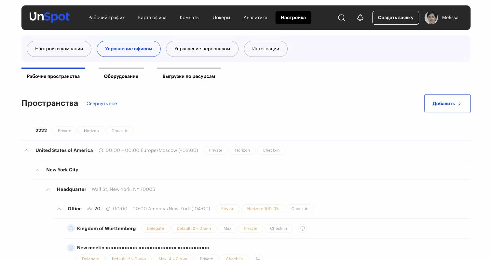Go to Локеры section
This screenshot has width=492, height=260.
[x=222, y=18]
